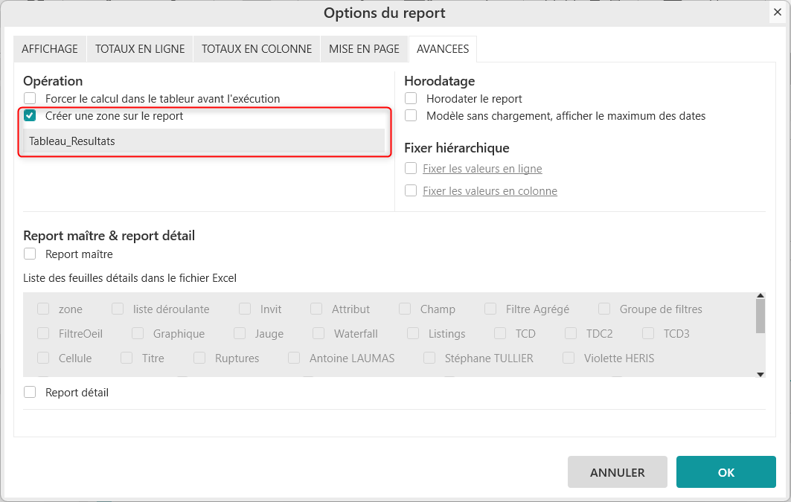The width and height of the screenshot is (791, 502).
Task: Tick Fixer les valeurs en ligne checkbox
Action: tap(411, 169)
